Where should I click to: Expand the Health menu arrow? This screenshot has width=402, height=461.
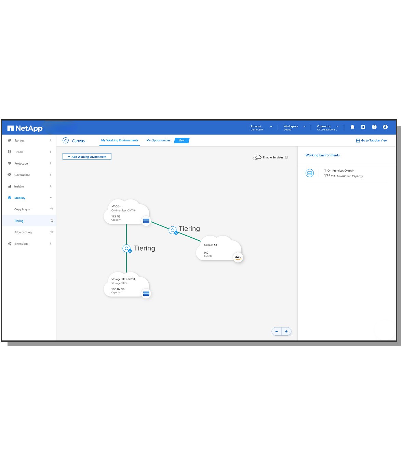[51, 152]
